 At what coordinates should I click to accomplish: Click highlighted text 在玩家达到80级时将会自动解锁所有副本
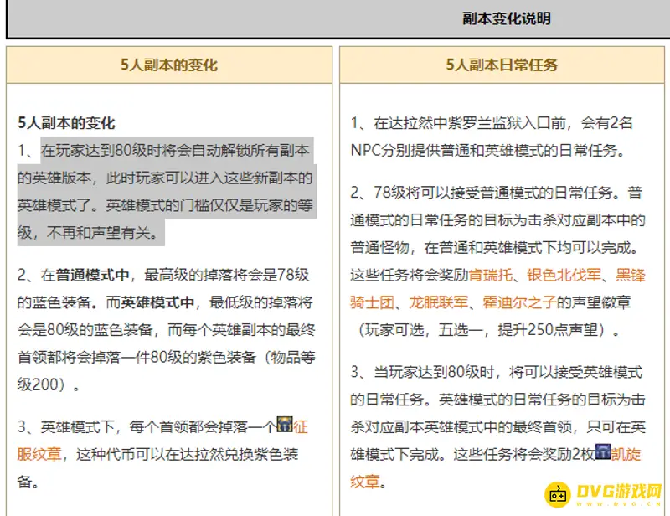click(175, 151)
